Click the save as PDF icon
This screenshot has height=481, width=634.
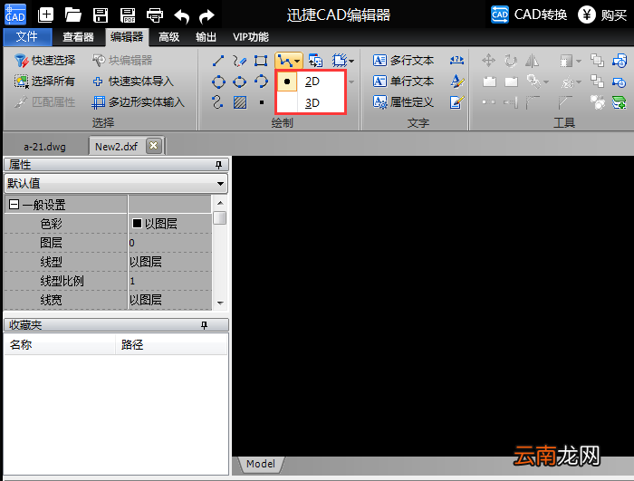[128, 15]
